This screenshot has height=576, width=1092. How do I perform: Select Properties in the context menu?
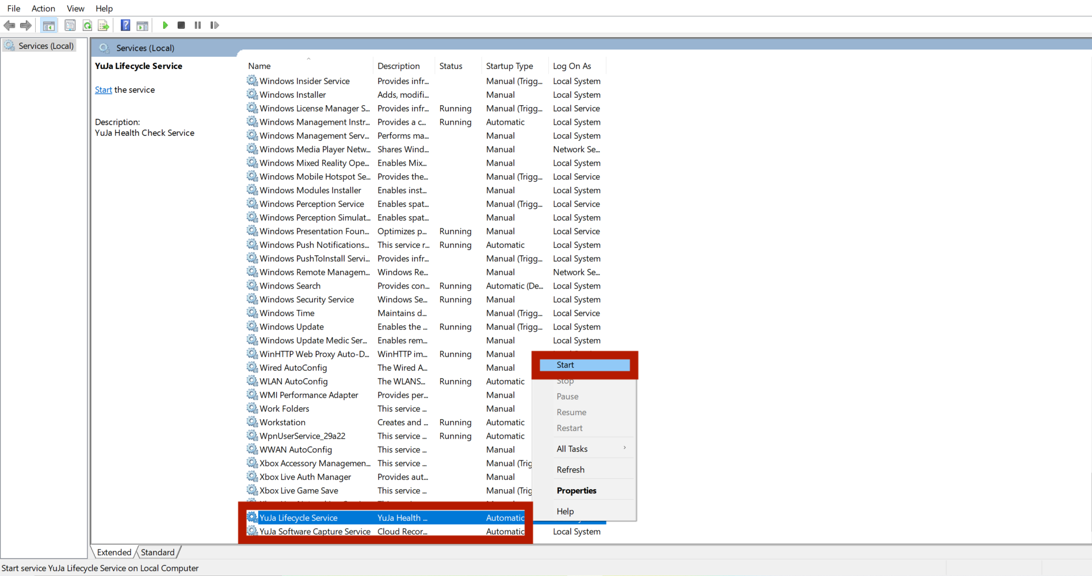click(576, 490)
